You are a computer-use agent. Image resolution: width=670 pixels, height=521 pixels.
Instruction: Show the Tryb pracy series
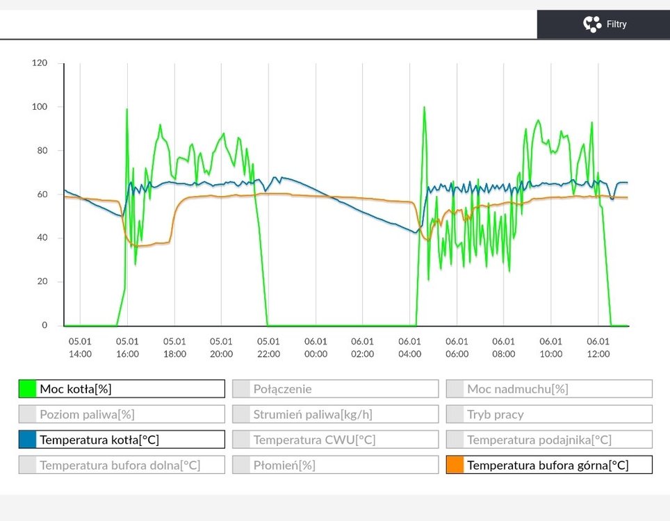coord(549,415)
